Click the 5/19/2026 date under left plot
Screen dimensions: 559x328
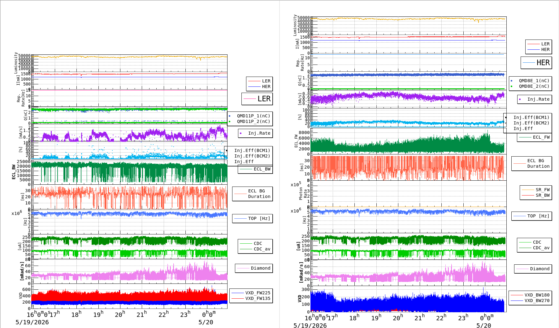[x=32, y=322]
